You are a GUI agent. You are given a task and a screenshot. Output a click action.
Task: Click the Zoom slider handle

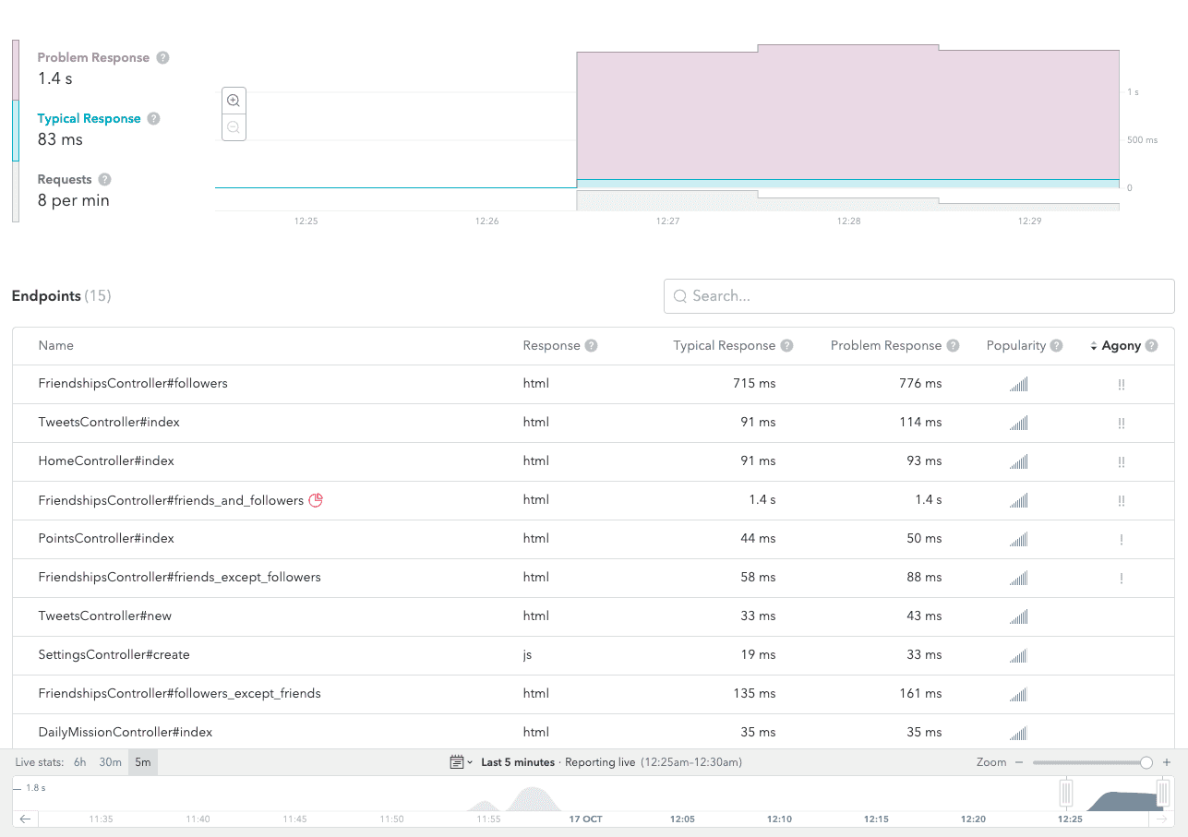point(1146,762)
